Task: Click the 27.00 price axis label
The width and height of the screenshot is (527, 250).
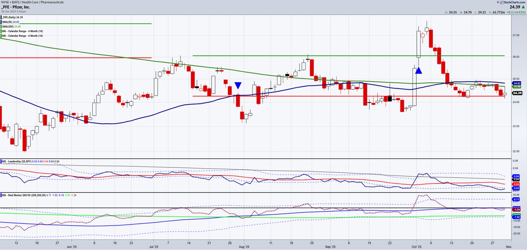Action: [516, 35]
